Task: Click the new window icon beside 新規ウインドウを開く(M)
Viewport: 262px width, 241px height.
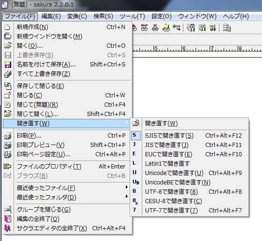Action: click(7, 37)
